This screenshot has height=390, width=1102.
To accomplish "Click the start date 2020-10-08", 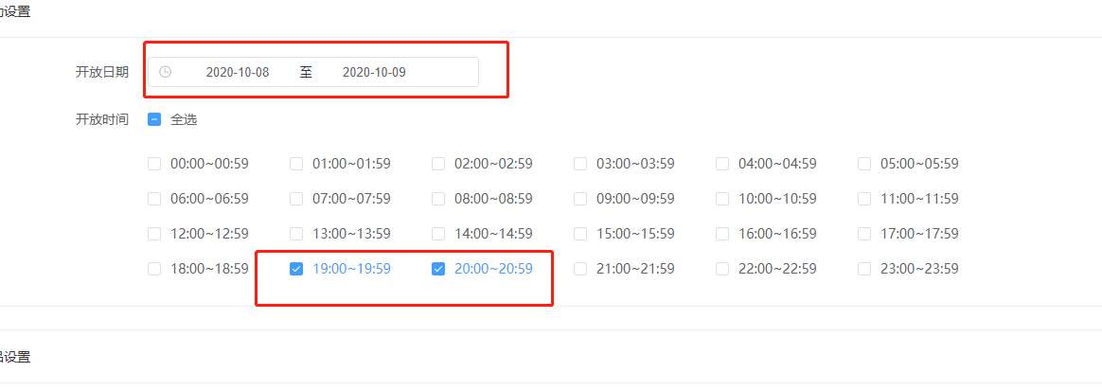I will pos(238,72).
